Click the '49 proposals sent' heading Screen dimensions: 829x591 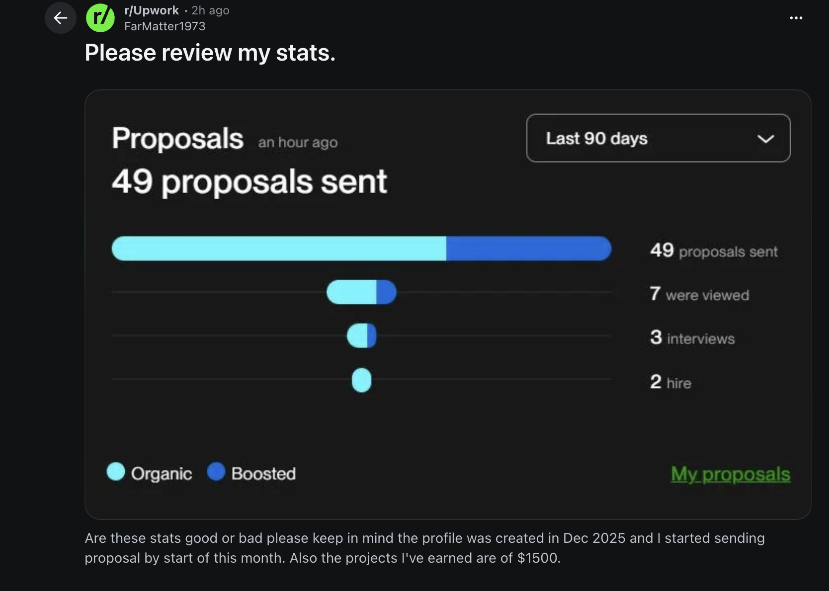click(x=249, y=181)
